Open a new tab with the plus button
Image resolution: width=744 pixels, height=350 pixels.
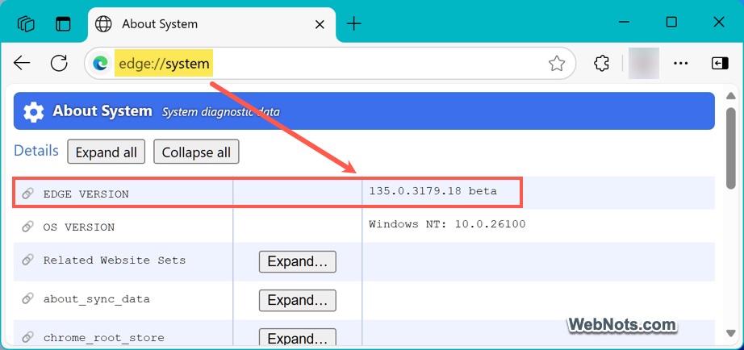(354, 23)
